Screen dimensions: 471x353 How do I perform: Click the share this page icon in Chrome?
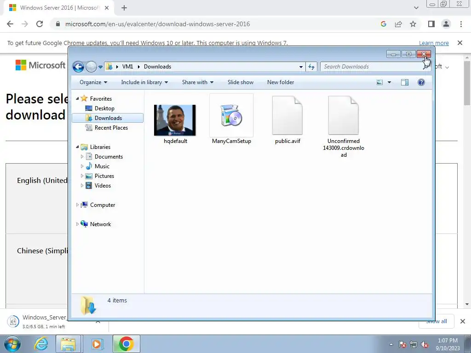pos(398,24)
